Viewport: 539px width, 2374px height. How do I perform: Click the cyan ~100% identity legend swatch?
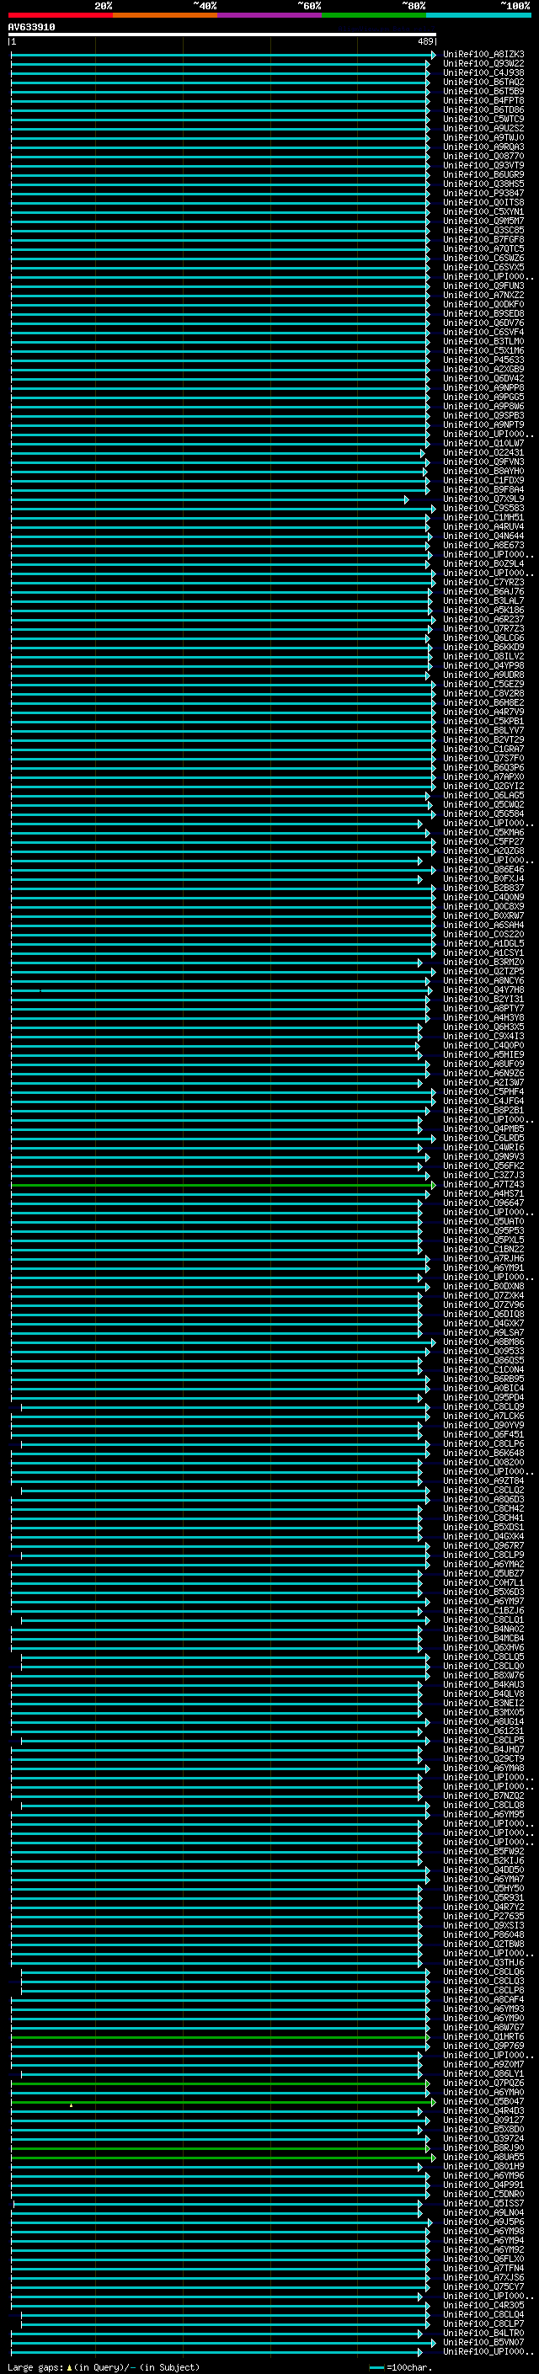479,15
